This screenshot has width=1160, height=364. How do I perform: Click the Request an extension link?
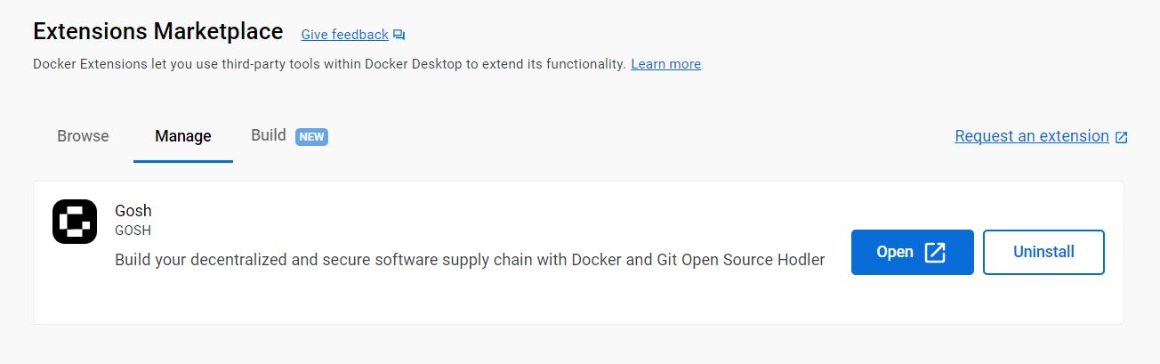tap(1031, 136)
